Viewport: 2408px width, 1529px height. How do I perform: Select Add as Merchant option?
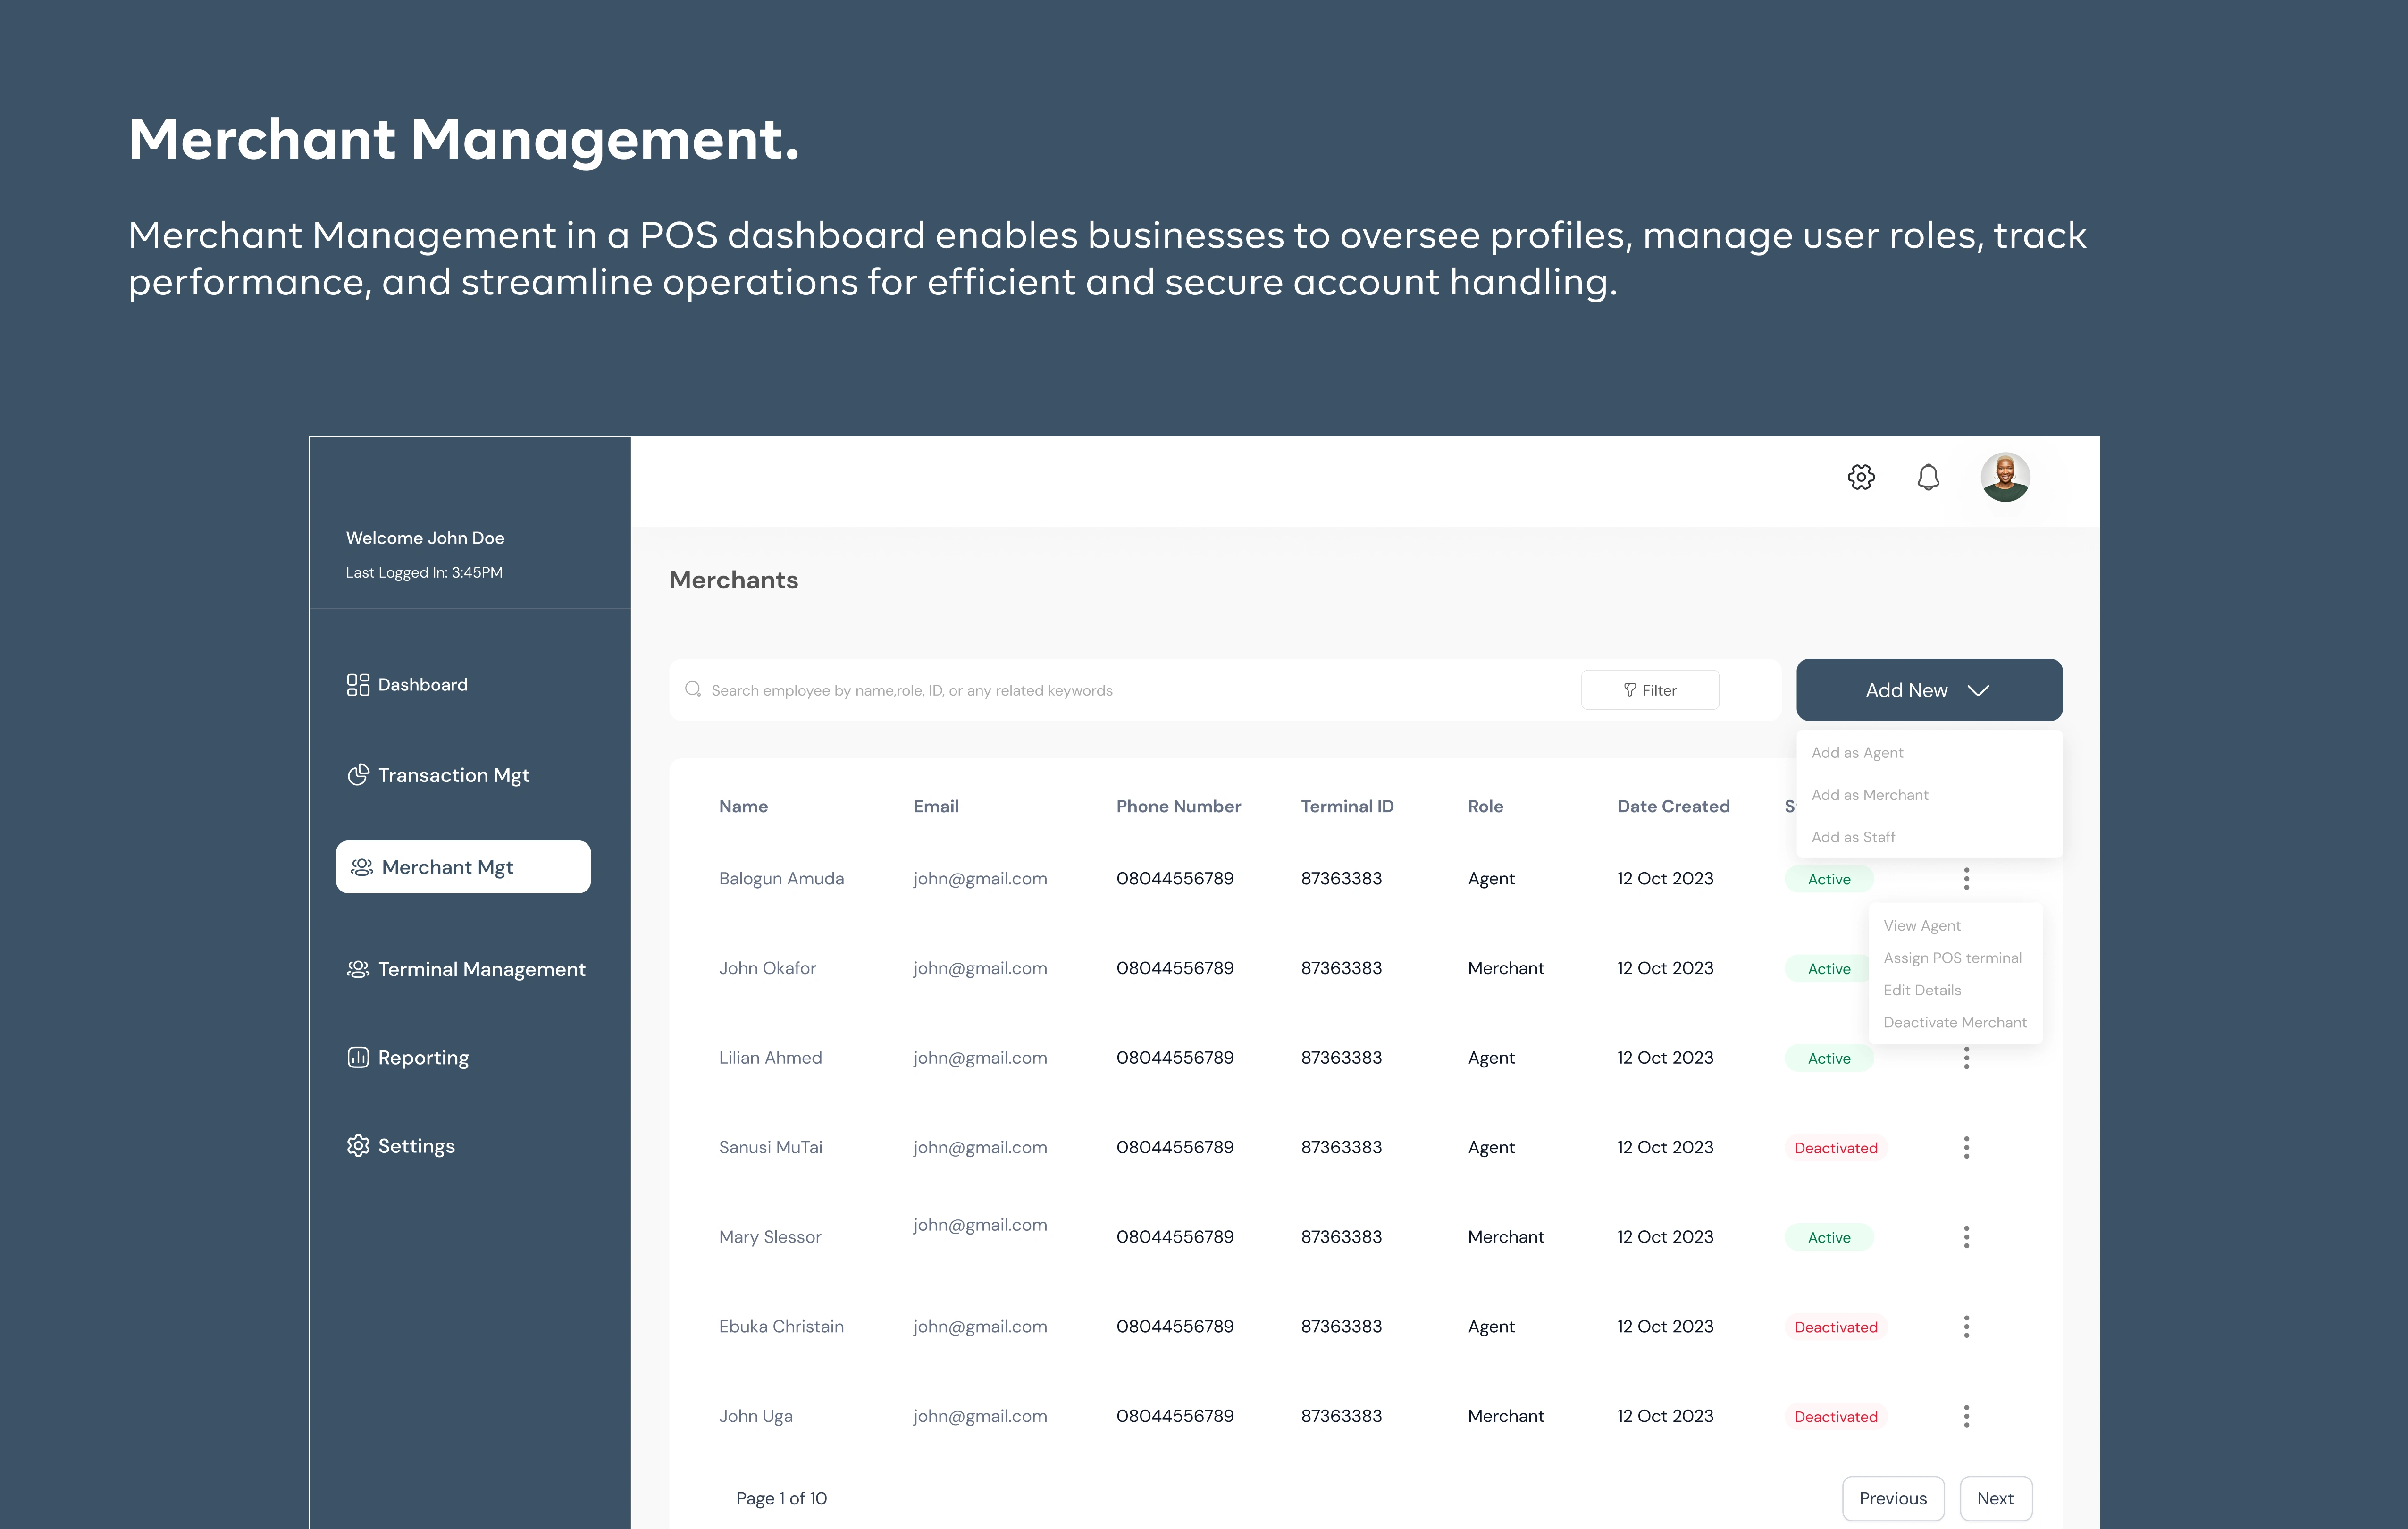tap(1869, 795)
